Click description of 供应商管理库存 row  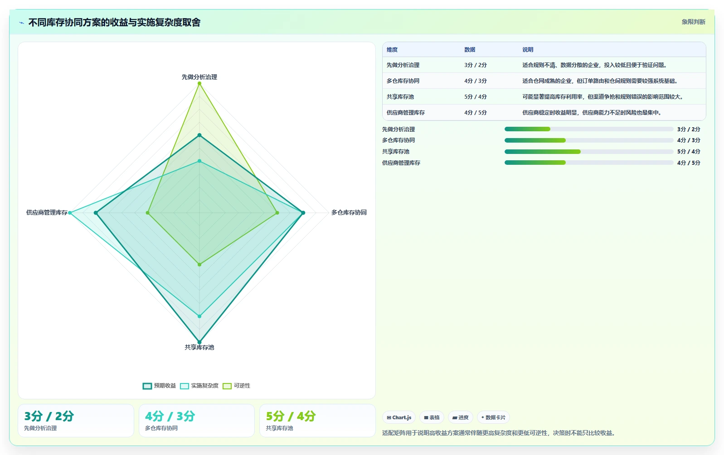(x=592, y=113)
